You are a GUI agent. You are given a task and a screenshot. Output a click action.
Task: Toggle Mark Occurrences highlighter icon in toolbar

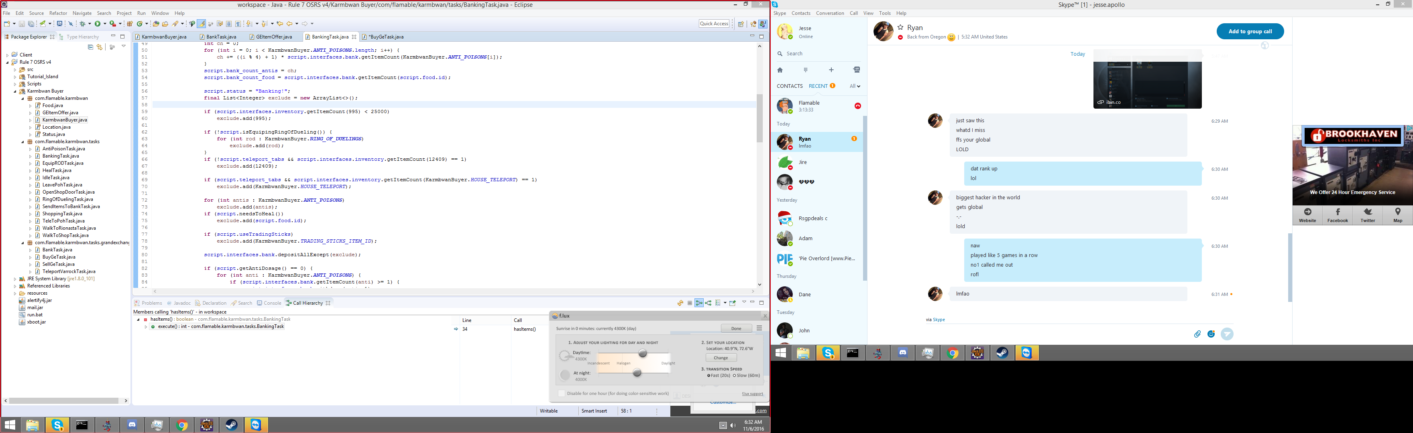coord(201,24)
